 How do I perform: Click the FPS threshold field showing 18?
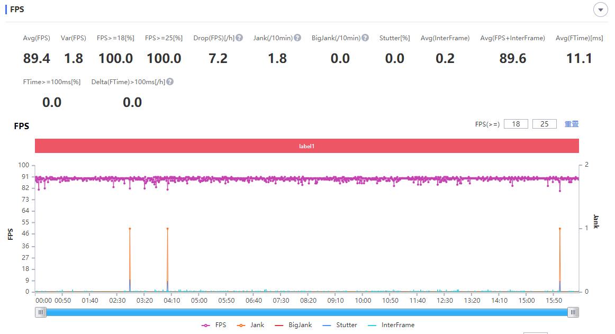coord(515,124)
